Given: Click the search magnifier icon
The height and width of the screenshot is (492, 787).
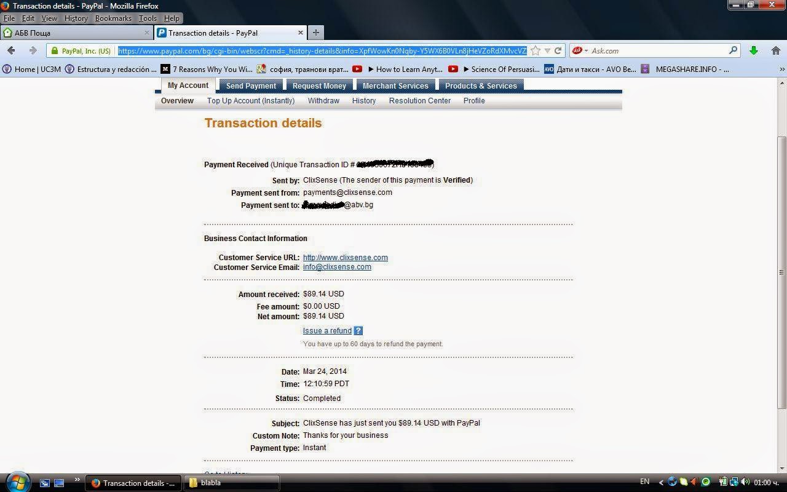Looking at the screenshot, I should 733,50.
